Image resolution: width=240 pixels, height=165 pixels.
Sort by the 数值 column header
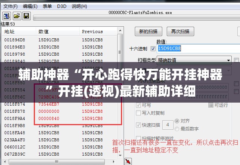[57, 32]
